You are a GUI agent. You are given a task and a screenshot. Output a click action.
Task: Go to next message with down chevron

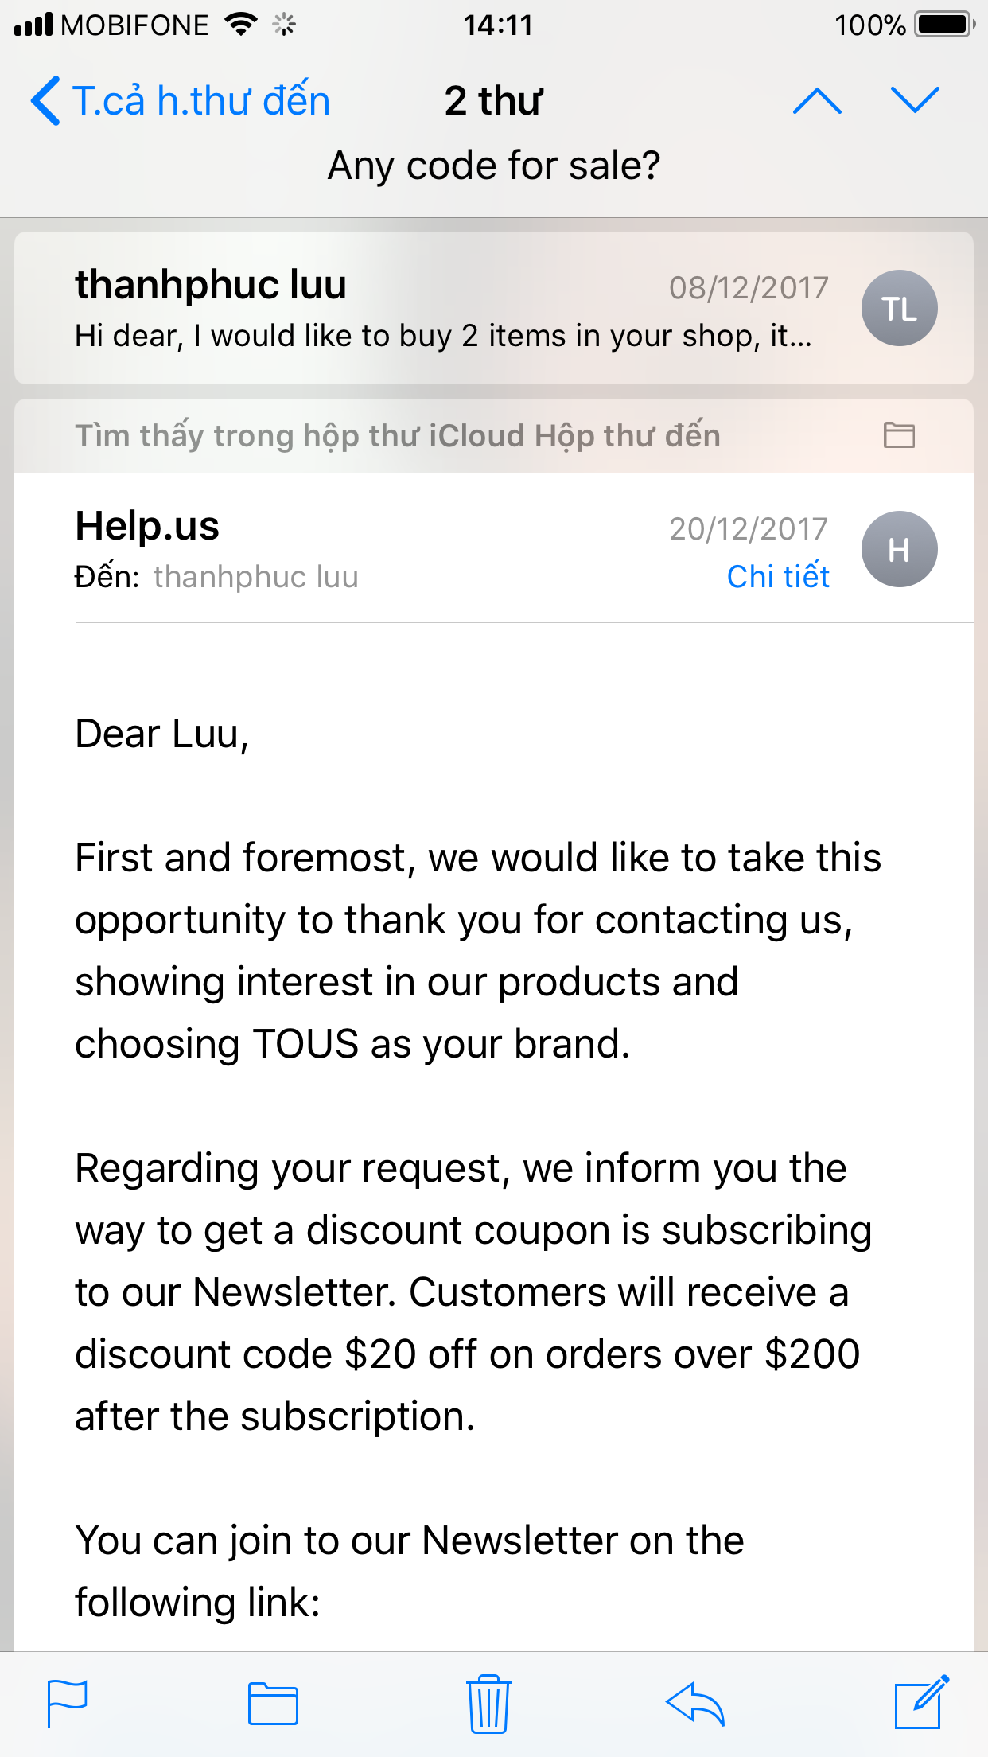pyautogui.click(x=915, y=101)
